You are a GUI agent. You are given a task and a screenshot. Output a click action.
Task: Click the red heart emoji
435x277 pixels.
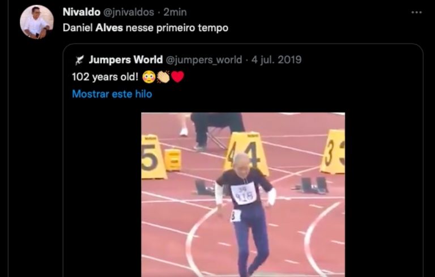coord(177,77)
